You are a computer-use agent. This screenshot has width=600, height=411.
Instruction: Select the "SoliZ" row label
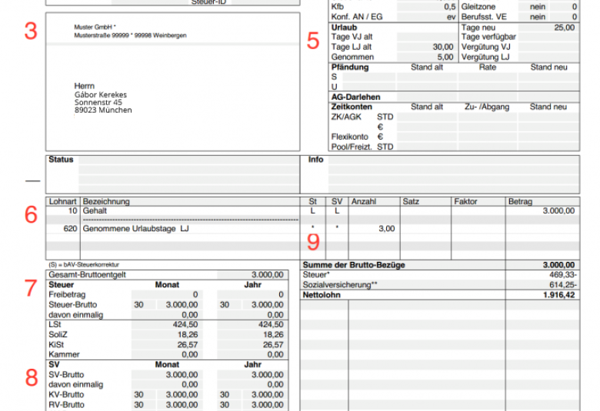pos(58,334)
